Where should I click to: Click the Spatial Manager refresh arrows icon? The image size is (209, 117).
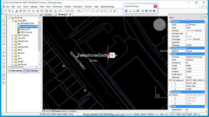click(x=150, y=11)
